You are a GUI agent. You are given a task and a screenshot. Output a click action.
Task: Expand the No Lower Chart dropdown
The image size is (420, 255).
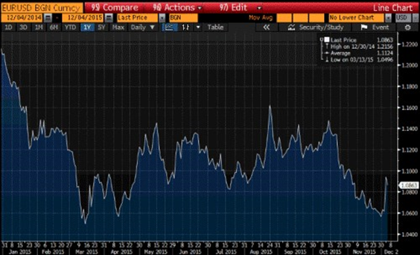pos(388,18)
